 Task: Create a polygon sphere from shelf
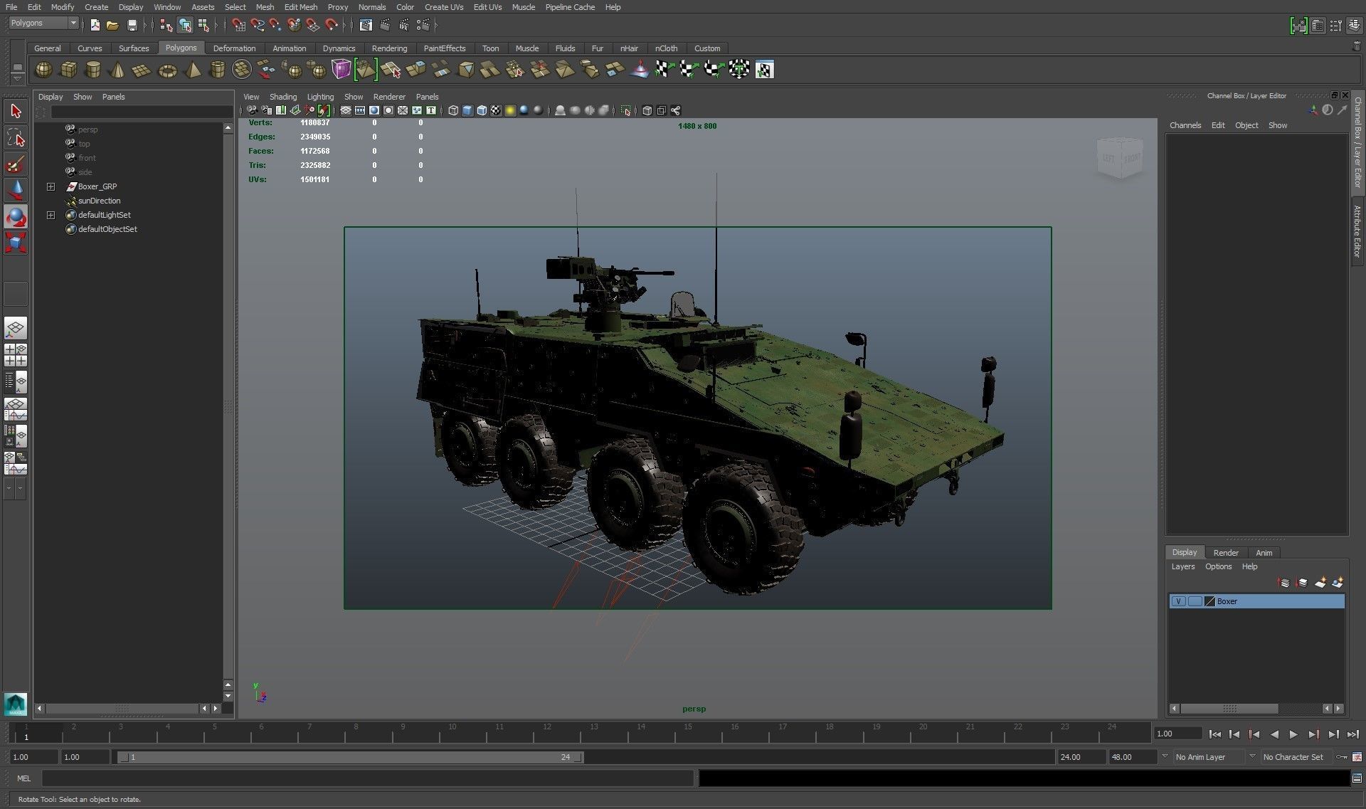point(43,70)
